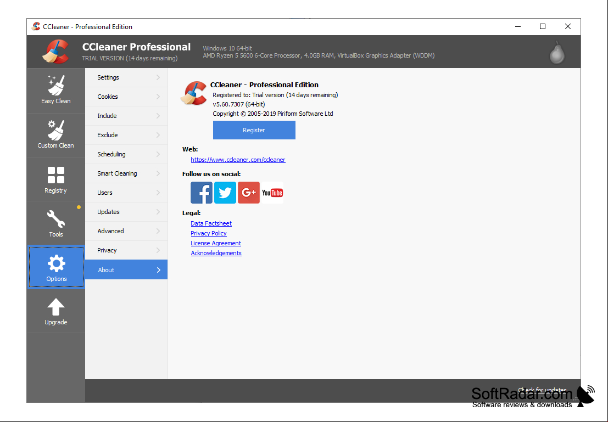Click the CCleaner logo in the header
The width and height of the screenshot is (608, 422).
55,52
